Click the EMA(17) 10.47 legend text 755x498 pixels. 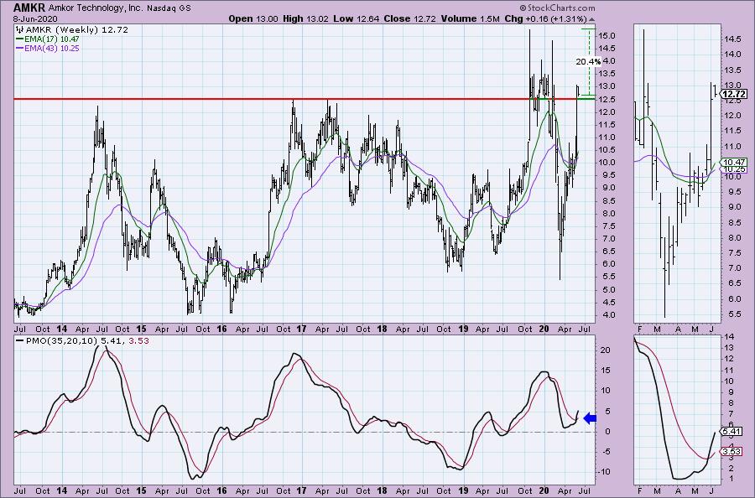[x=52, y=39]
